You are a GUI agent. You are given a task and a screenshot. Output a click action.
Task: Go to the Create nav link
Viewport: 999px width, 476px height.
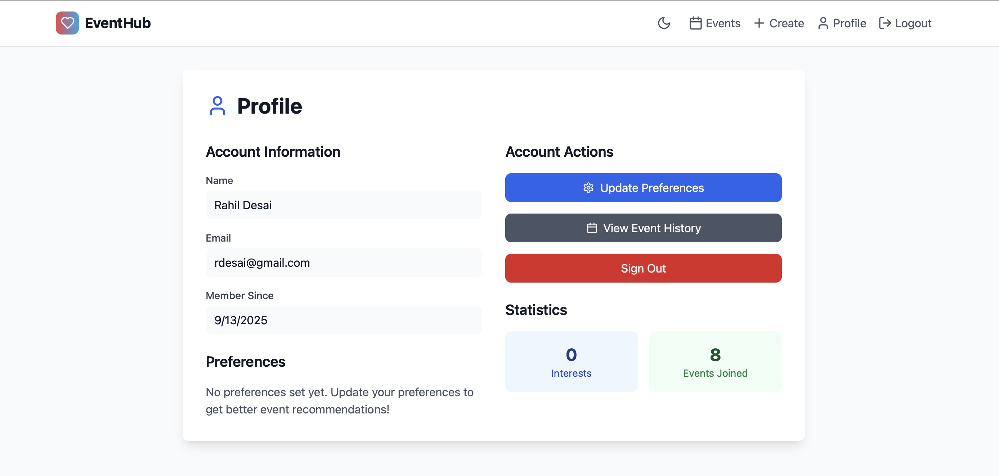pyautogui.click(x=787, y=23)
